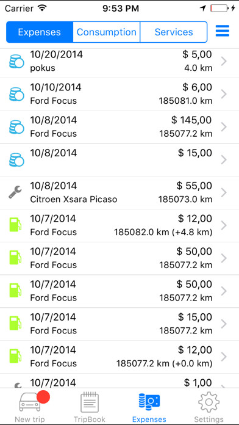Open the $ 12,00 entry with +0.0 km
The width and height of the screenshot is (239, 425).
click(x=120, y=357)
